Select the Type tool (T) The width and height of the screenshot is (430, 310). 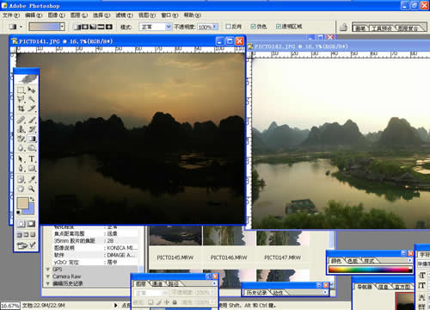(x=32, y=158)
